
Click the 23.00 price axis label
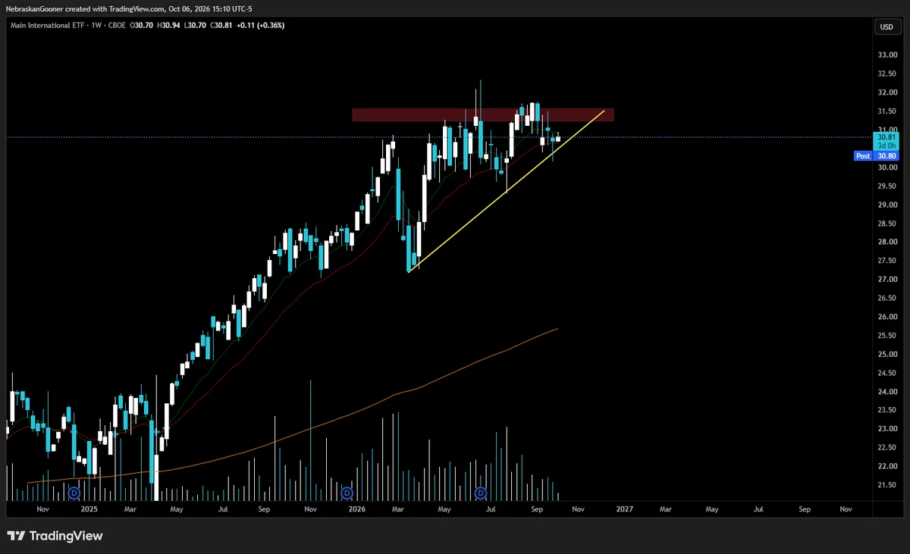[886, 429]
